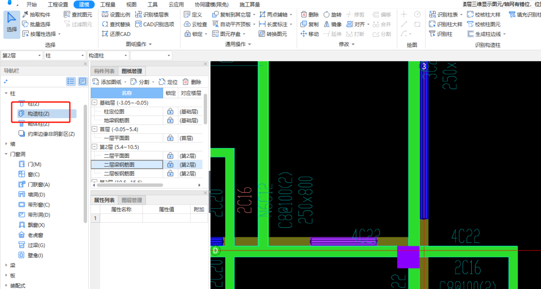The height and width of the screenshot is (289, 541).
Task: Collapse the 首层 drawing group
Action: pyautogui.click(x=95, y=129)
